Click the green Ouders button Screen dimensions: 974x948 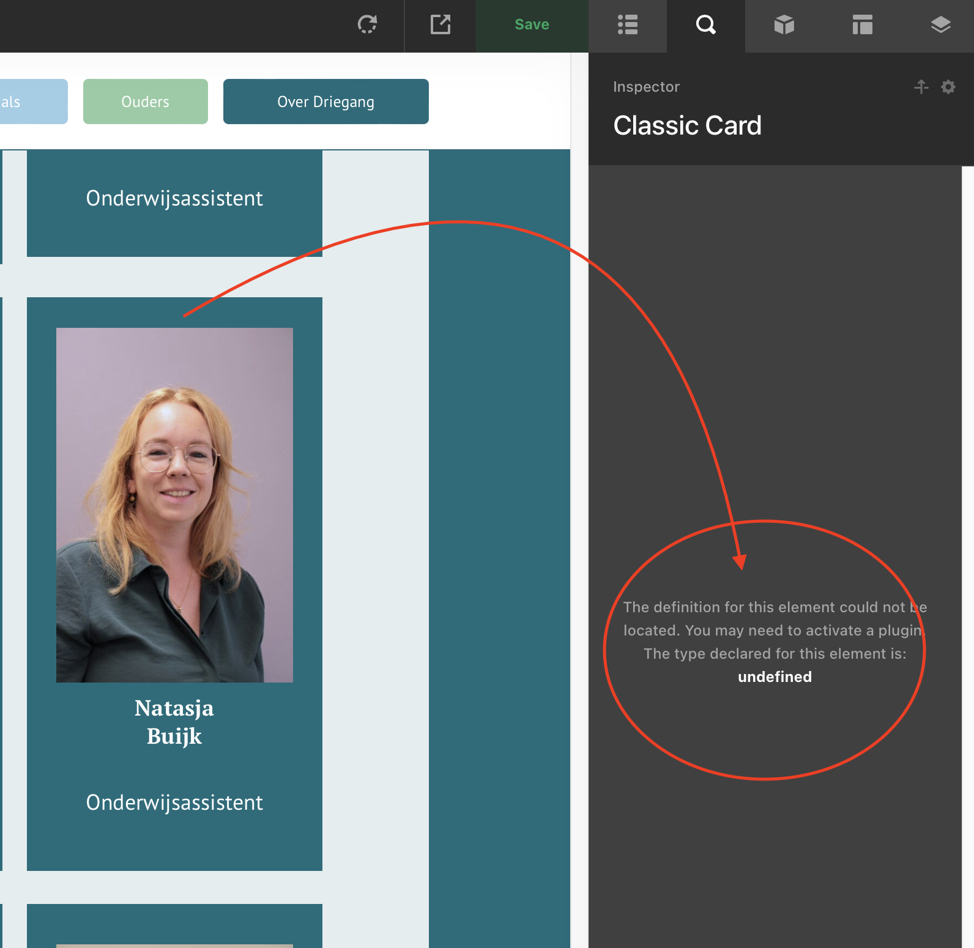click(x=145, y=102)
